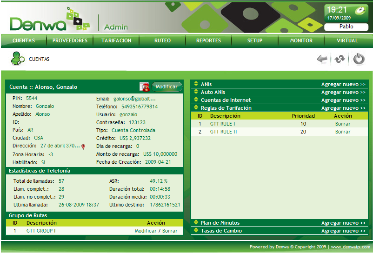Click the power logout icon
Viewport: 373px width, 253px height.
pos(359,59)
